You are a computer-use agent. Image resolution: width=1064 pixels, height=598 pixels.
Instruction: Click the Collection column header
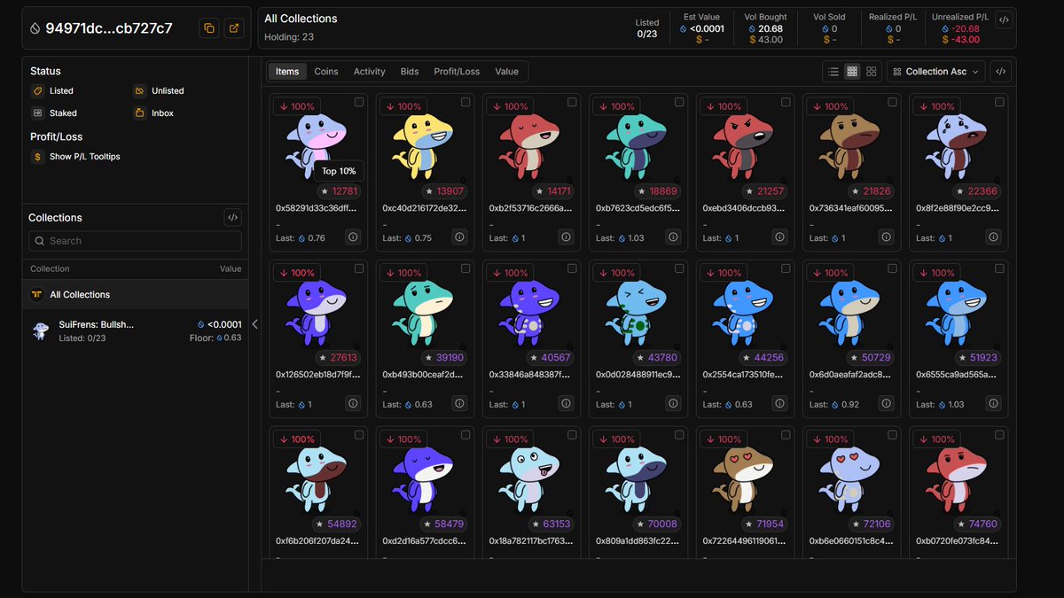click(x=50, y=268)
